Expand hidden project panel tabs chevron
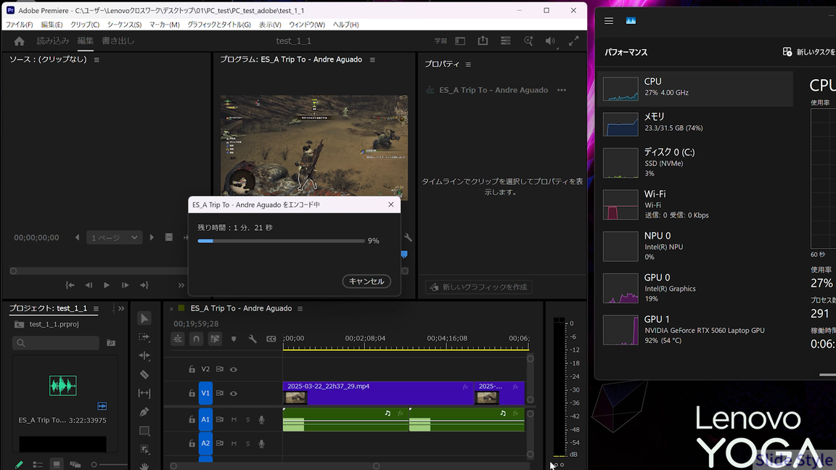The width and height of the screenshot is (836, 470). pyautogui.click(x=121, y=308)
